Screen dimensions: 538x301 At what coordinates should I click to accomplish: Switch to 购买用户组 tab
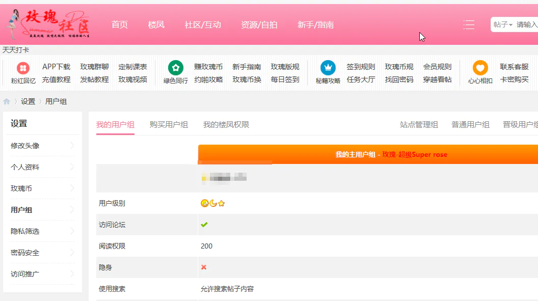point(169,124)
